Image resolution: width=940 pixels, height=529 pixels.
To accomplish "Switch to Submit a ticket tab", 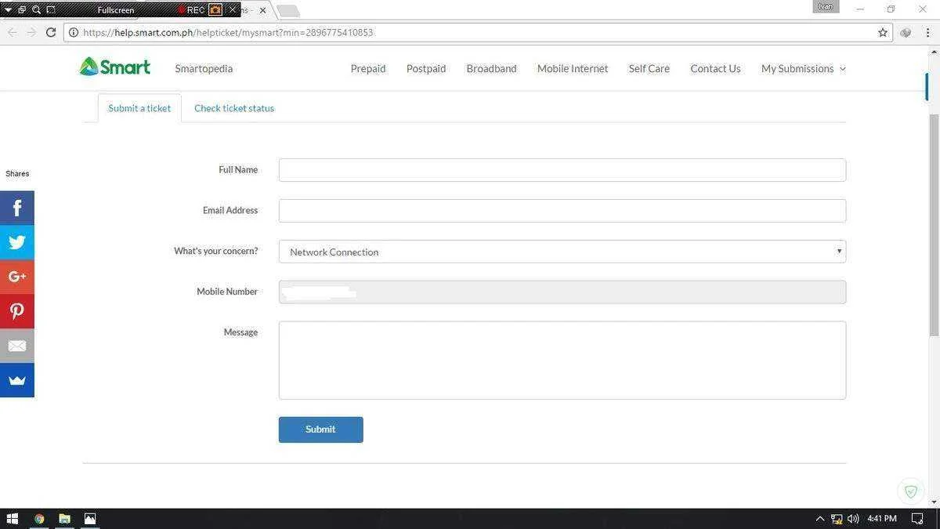I will pyautogui.click(x=139, y=108).
